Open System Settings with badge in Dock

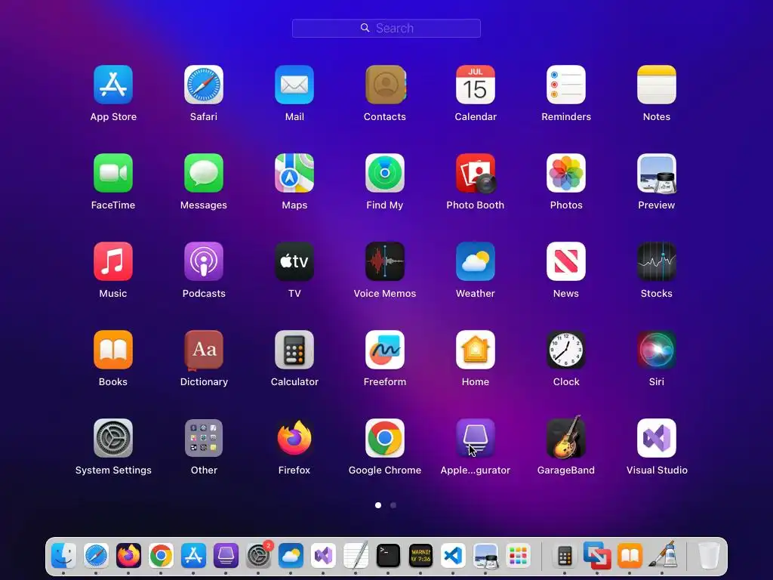[x=258, y=556]
